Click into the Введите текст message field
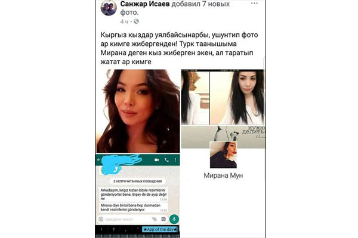 (x=128, y=219)
